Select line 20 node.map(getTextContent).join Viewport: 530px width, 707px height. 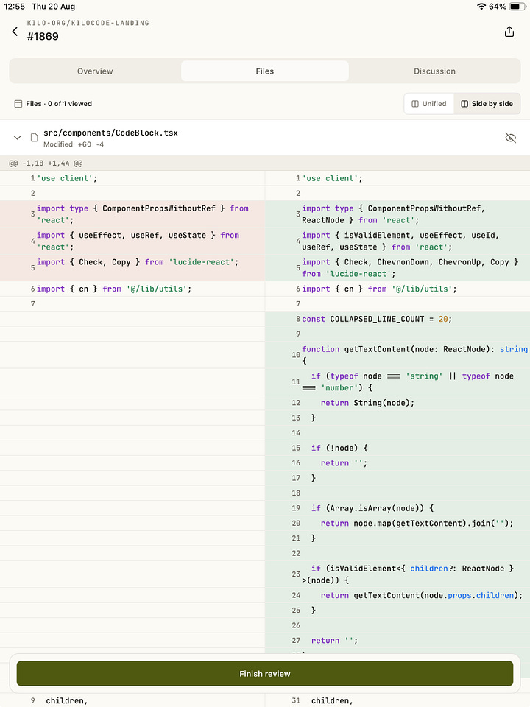(x=397, y=524)
